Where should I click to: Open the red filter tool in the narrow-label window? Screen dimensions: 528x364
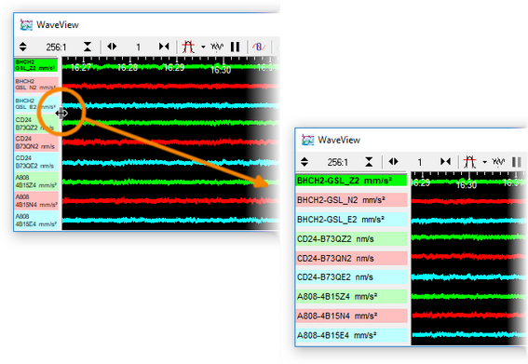point(188,47)
